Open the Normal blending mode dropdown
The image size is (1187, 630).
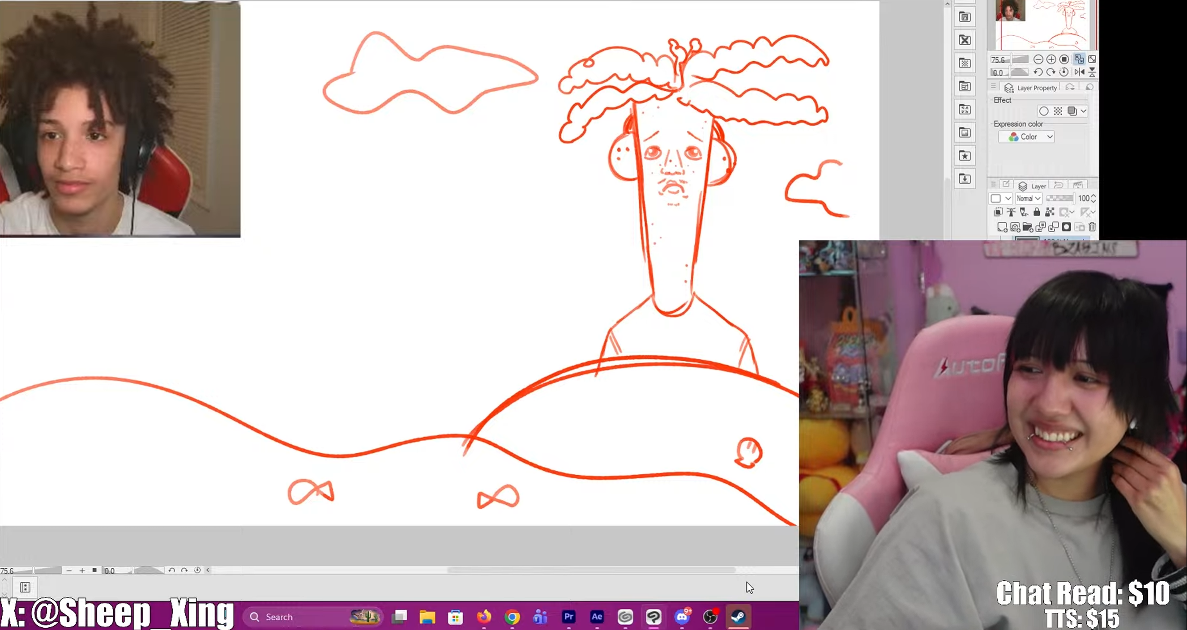click(1029, 199)
